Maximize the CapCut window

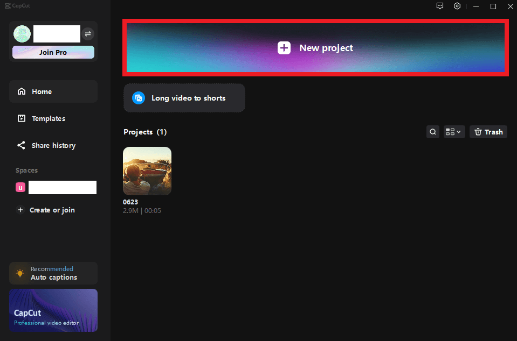(x=493, y=6)
